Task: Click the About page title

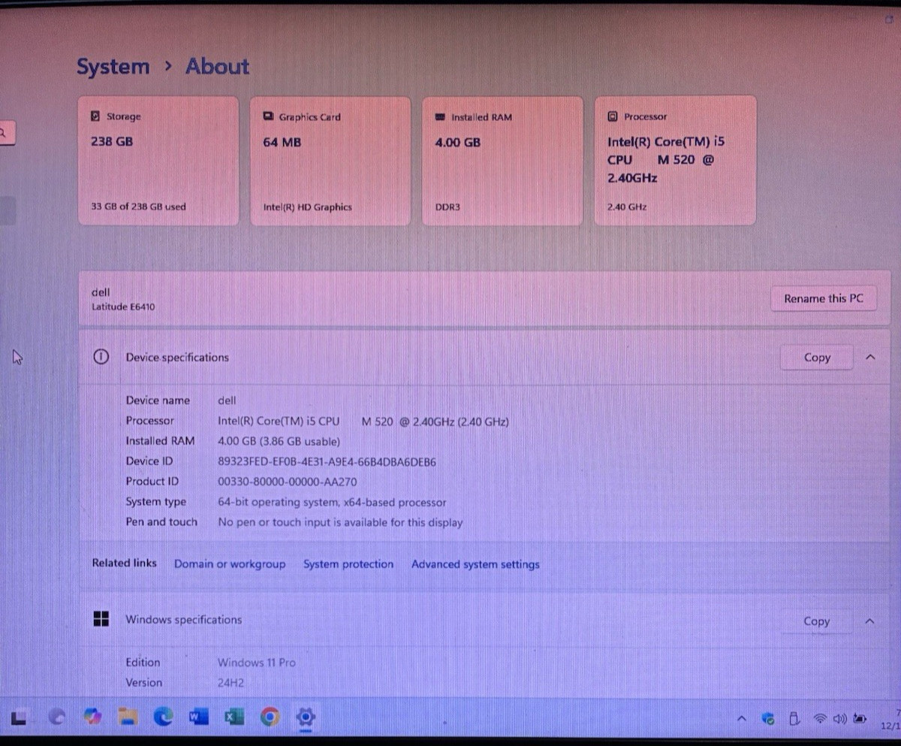Action: pyautogui.click(x=218, y=66)
